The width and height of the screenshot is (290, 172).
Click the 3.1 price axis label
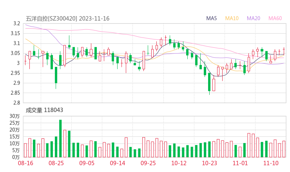point(16,43)
